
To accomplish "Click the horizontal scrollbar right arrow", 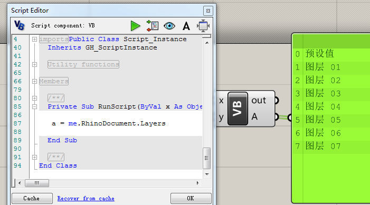I will [198, 183].
